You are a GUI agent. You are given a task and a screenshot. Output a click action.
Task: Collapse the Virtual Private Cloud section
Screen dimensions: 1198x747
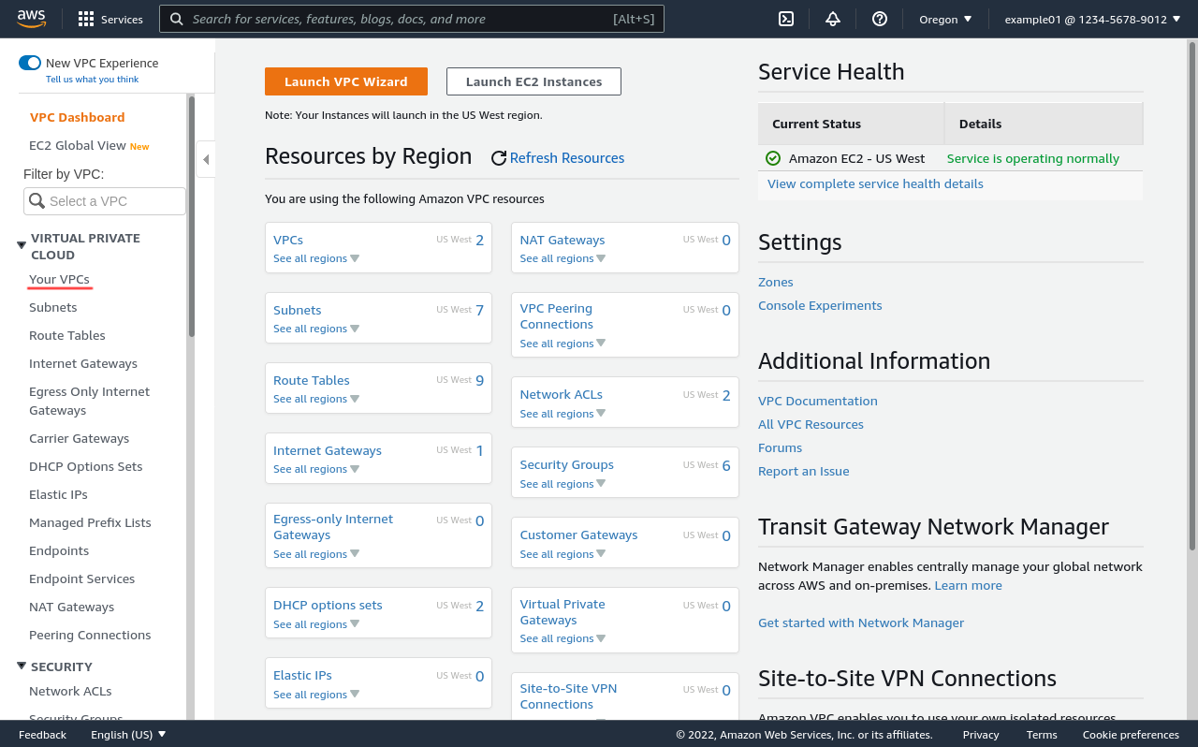tap(22, 245)
